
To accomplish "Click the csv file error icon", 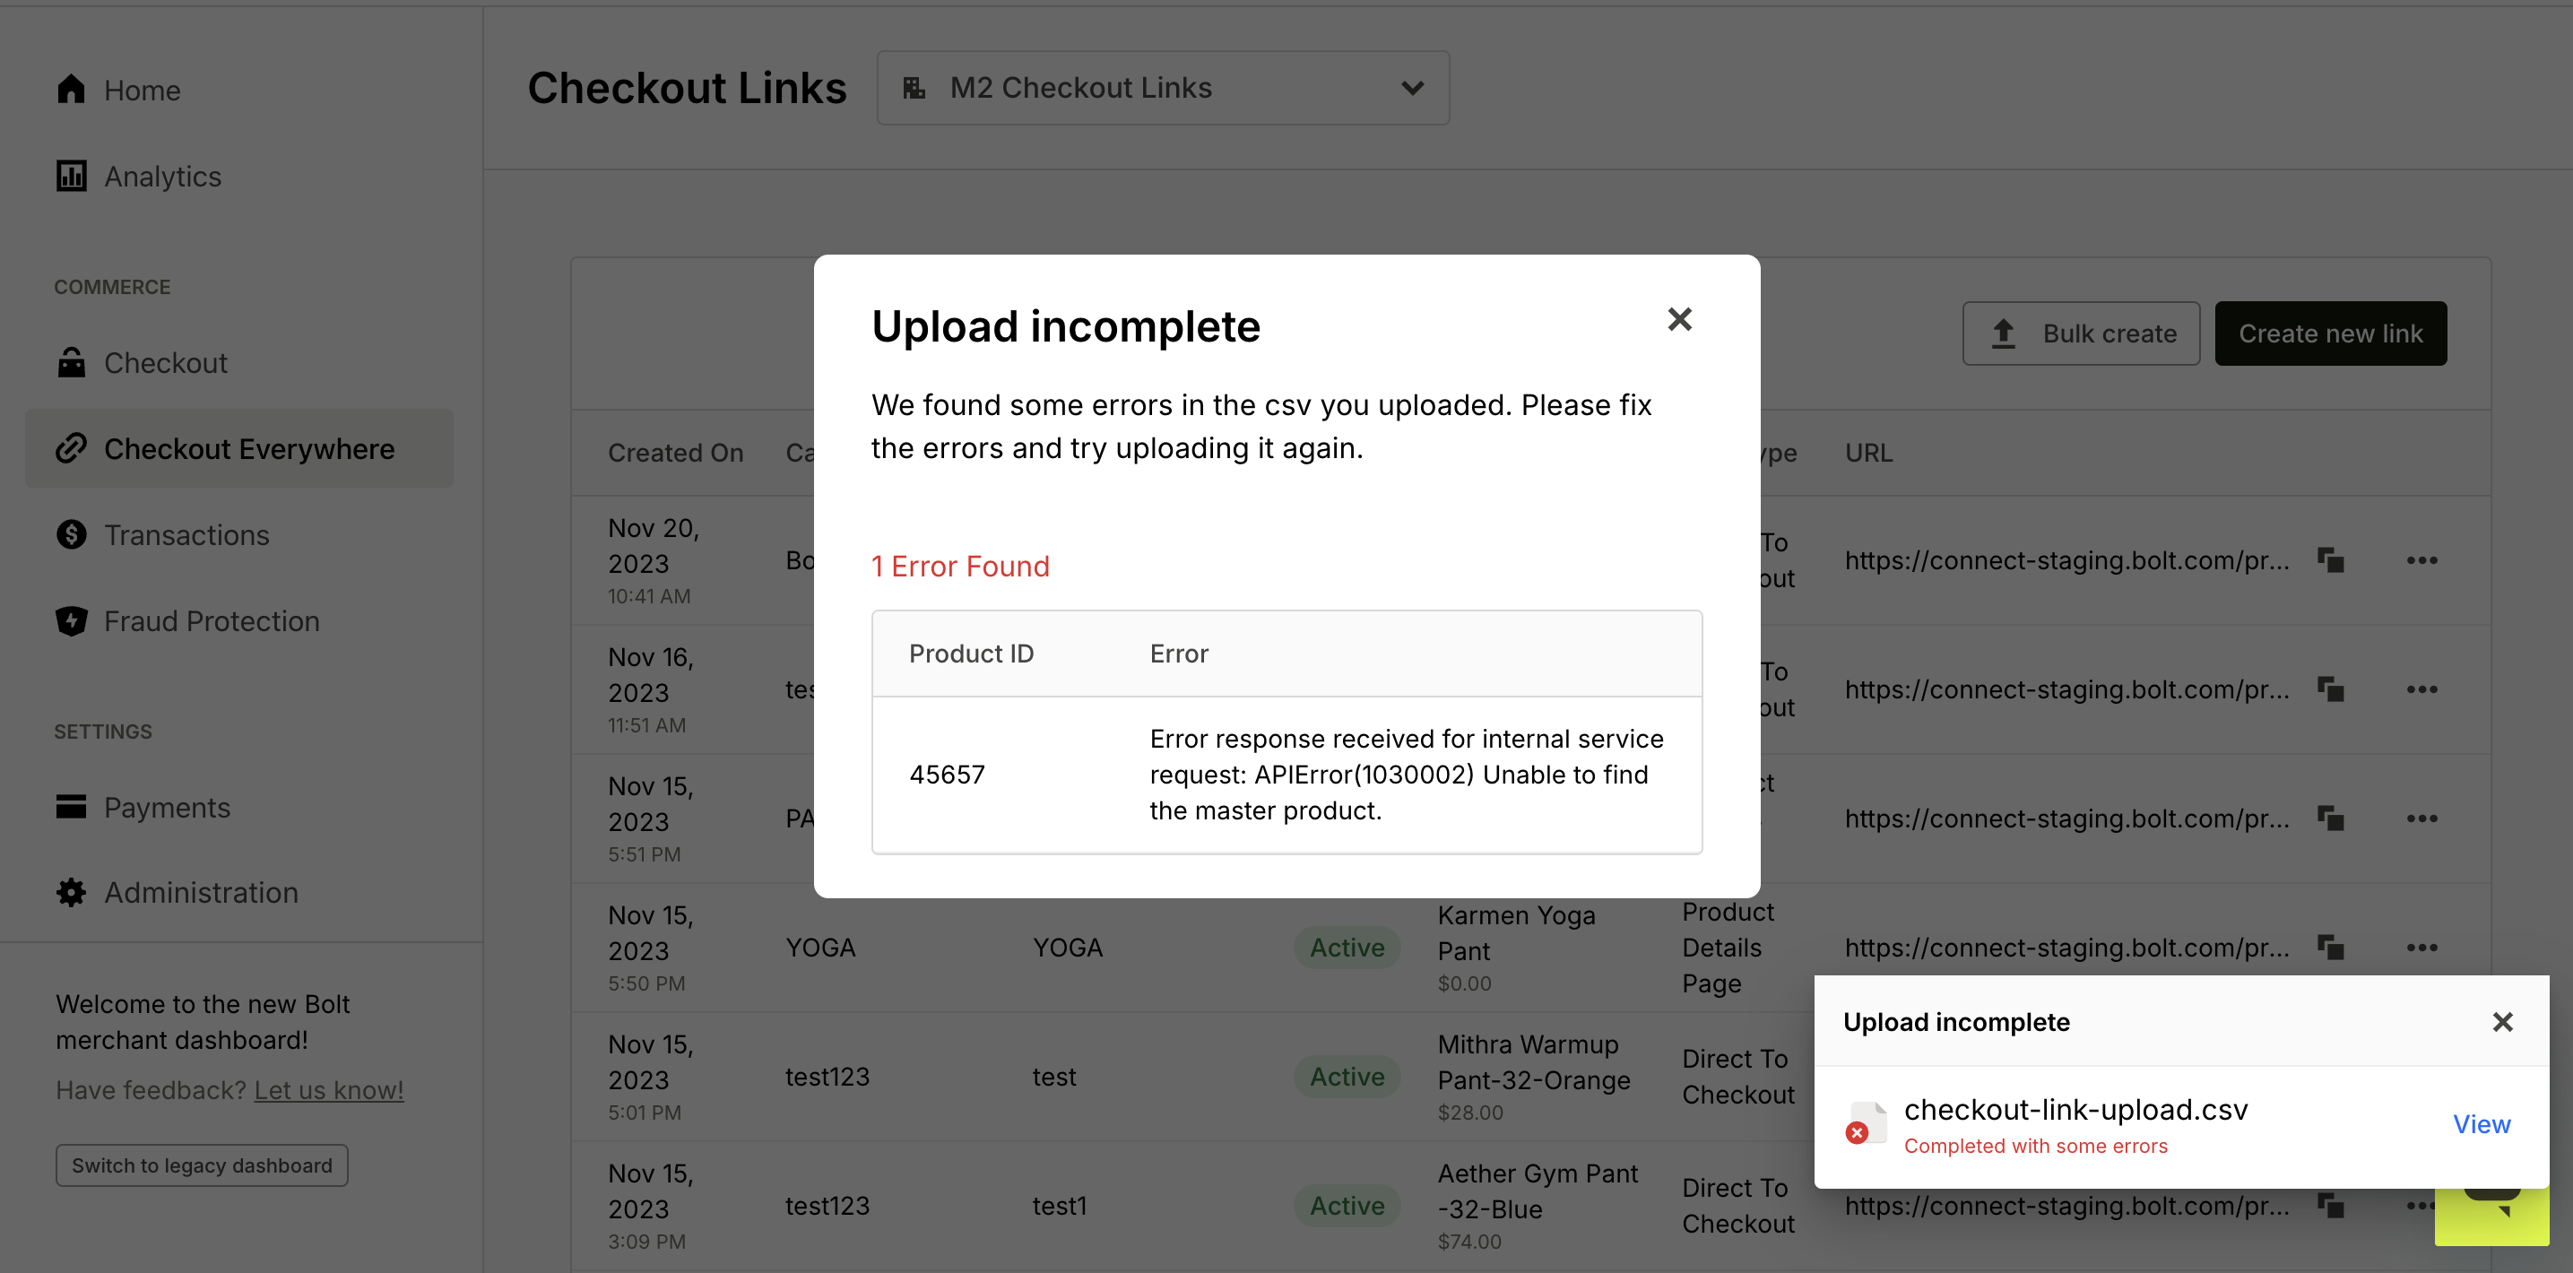I will click(1866, 1123).
